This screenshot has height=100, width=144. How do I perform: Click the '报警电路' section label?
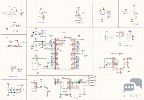pos(136,24)
